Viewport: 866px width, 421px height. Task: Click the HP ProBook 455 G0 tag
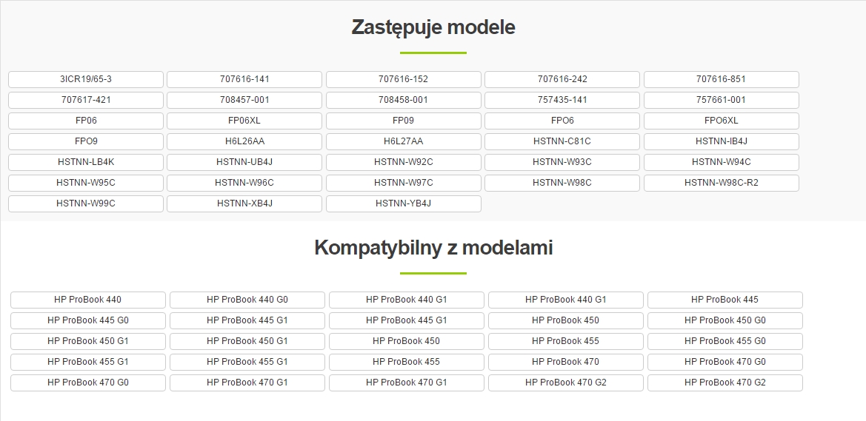pos(725,341)
